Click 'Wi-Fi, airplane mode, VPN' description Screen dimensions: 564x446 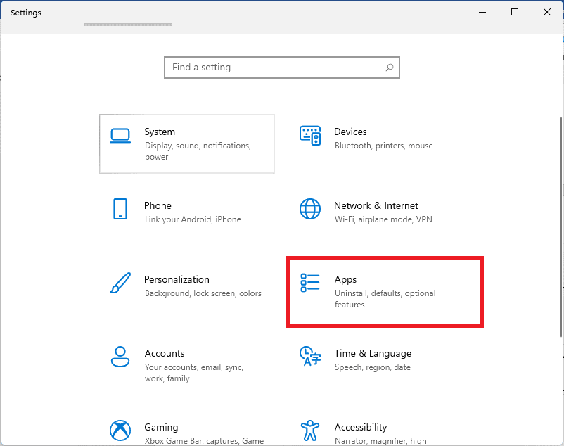(x=383, y=219)
